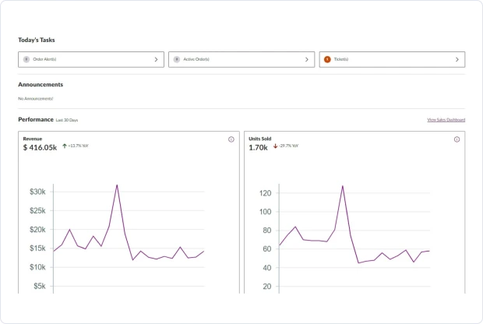This screenshot has height=324, width=483.
Task: Click the Today's Tasks heading
Action: click(37, 40)
